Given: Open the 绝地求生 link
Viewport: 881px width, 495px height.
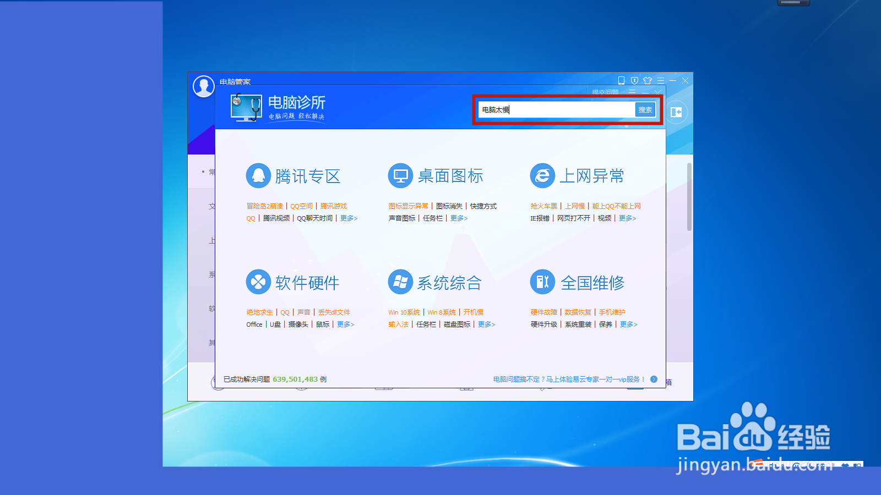Looking at the screenshot, I should (x=260, y=312).
